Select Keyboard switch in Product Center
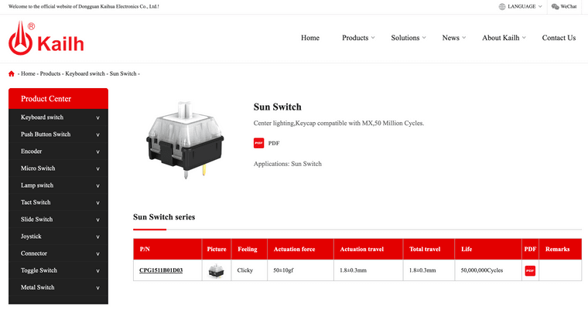This screenshot has width=588, height=309. (42, 117)
